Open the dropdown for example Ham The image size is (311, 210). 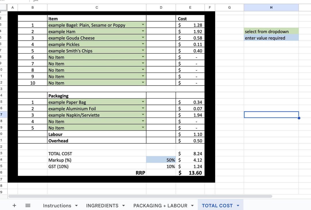143,31
